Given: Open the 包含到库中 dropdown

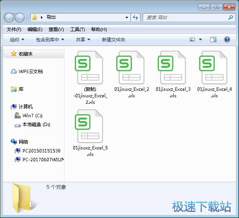Looking at the screenshot, I should click(x=50, y=40).
